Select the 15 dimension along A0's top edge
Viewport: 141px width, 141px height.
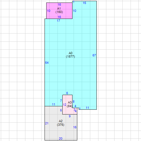pos(84,3)
